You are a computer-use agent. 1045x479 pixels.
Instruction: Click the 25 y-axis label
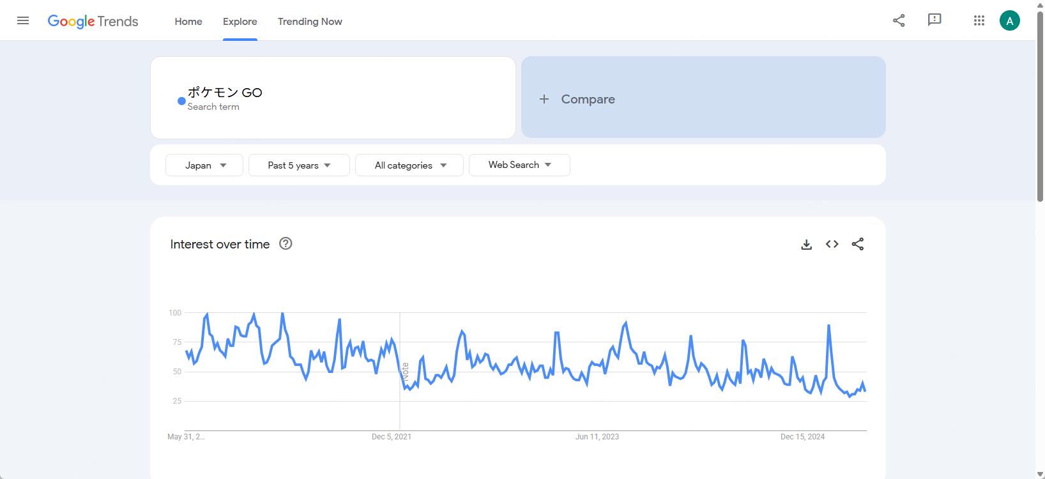pyautogui.click(x=177, y=401)
